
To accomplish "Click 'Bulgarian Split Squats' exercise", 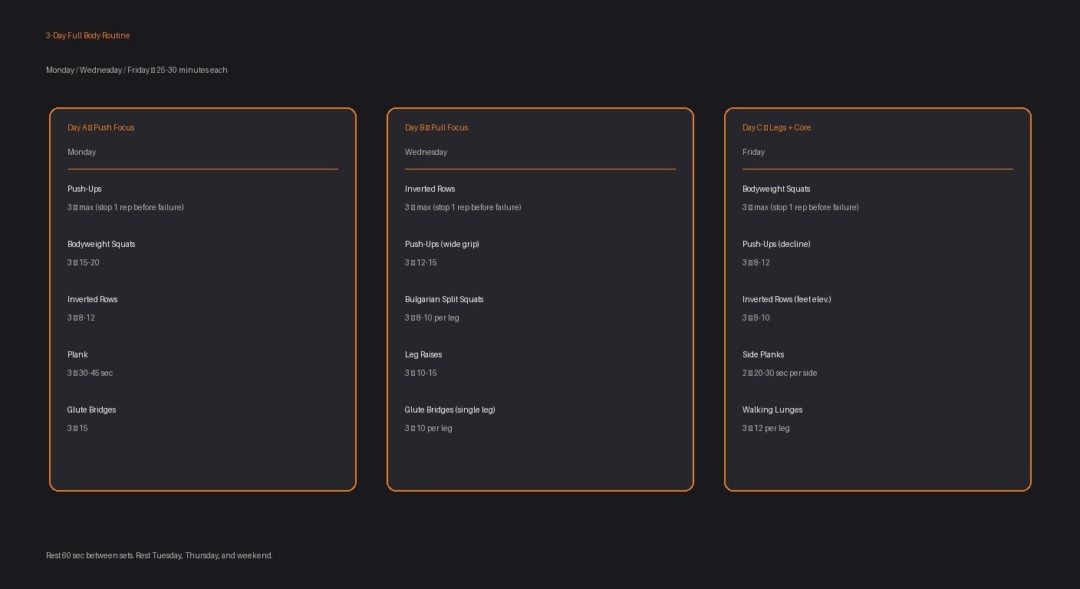I will pyautogui.click(x=444, y=299).
